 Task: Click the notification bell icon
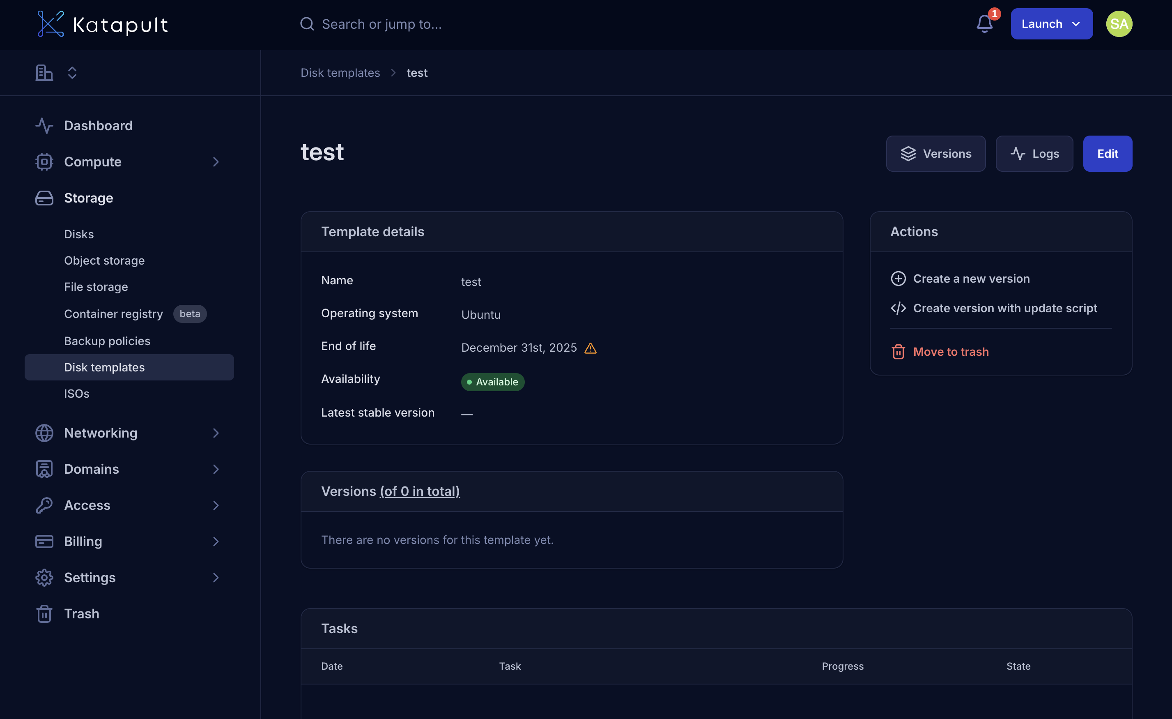[x=984, y=24]
